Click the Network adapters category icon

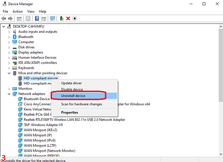[x=15, y=94]
